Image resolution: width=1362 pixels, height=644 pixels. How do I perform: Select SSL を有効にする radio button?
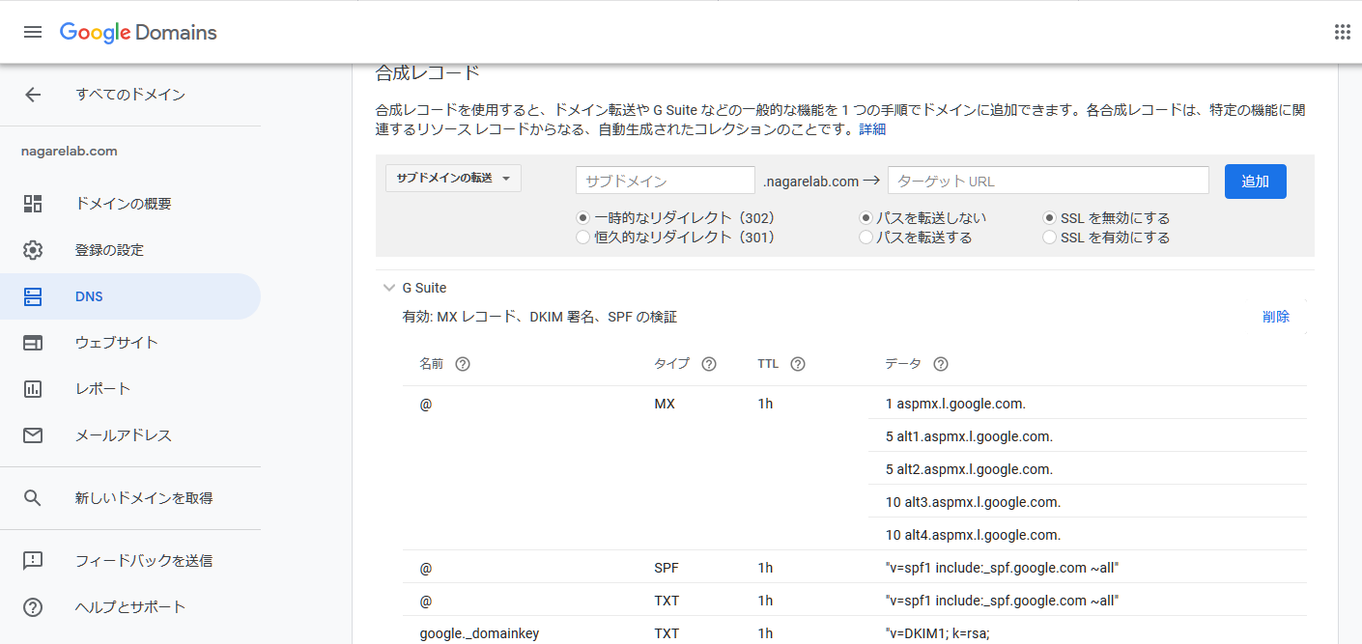(1049, 238)
